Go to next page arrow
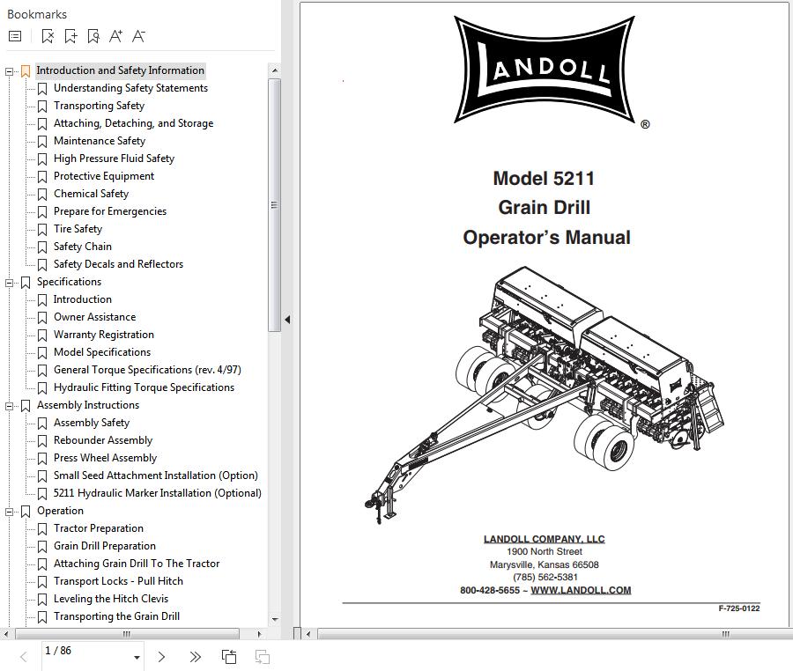Viewport: 793px width, 671px height. coord(161,656)
